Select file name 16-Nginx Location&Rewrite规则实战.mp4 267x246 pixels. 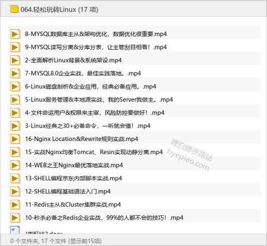pos(81,139)
